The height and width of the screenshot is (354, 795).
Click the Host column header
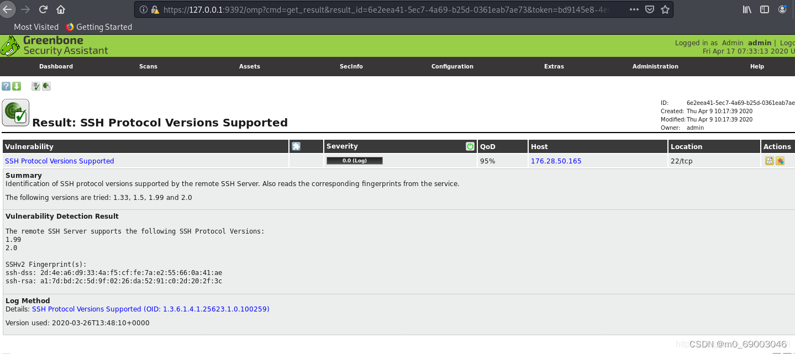pyautogui.click(x=539, y=146)
